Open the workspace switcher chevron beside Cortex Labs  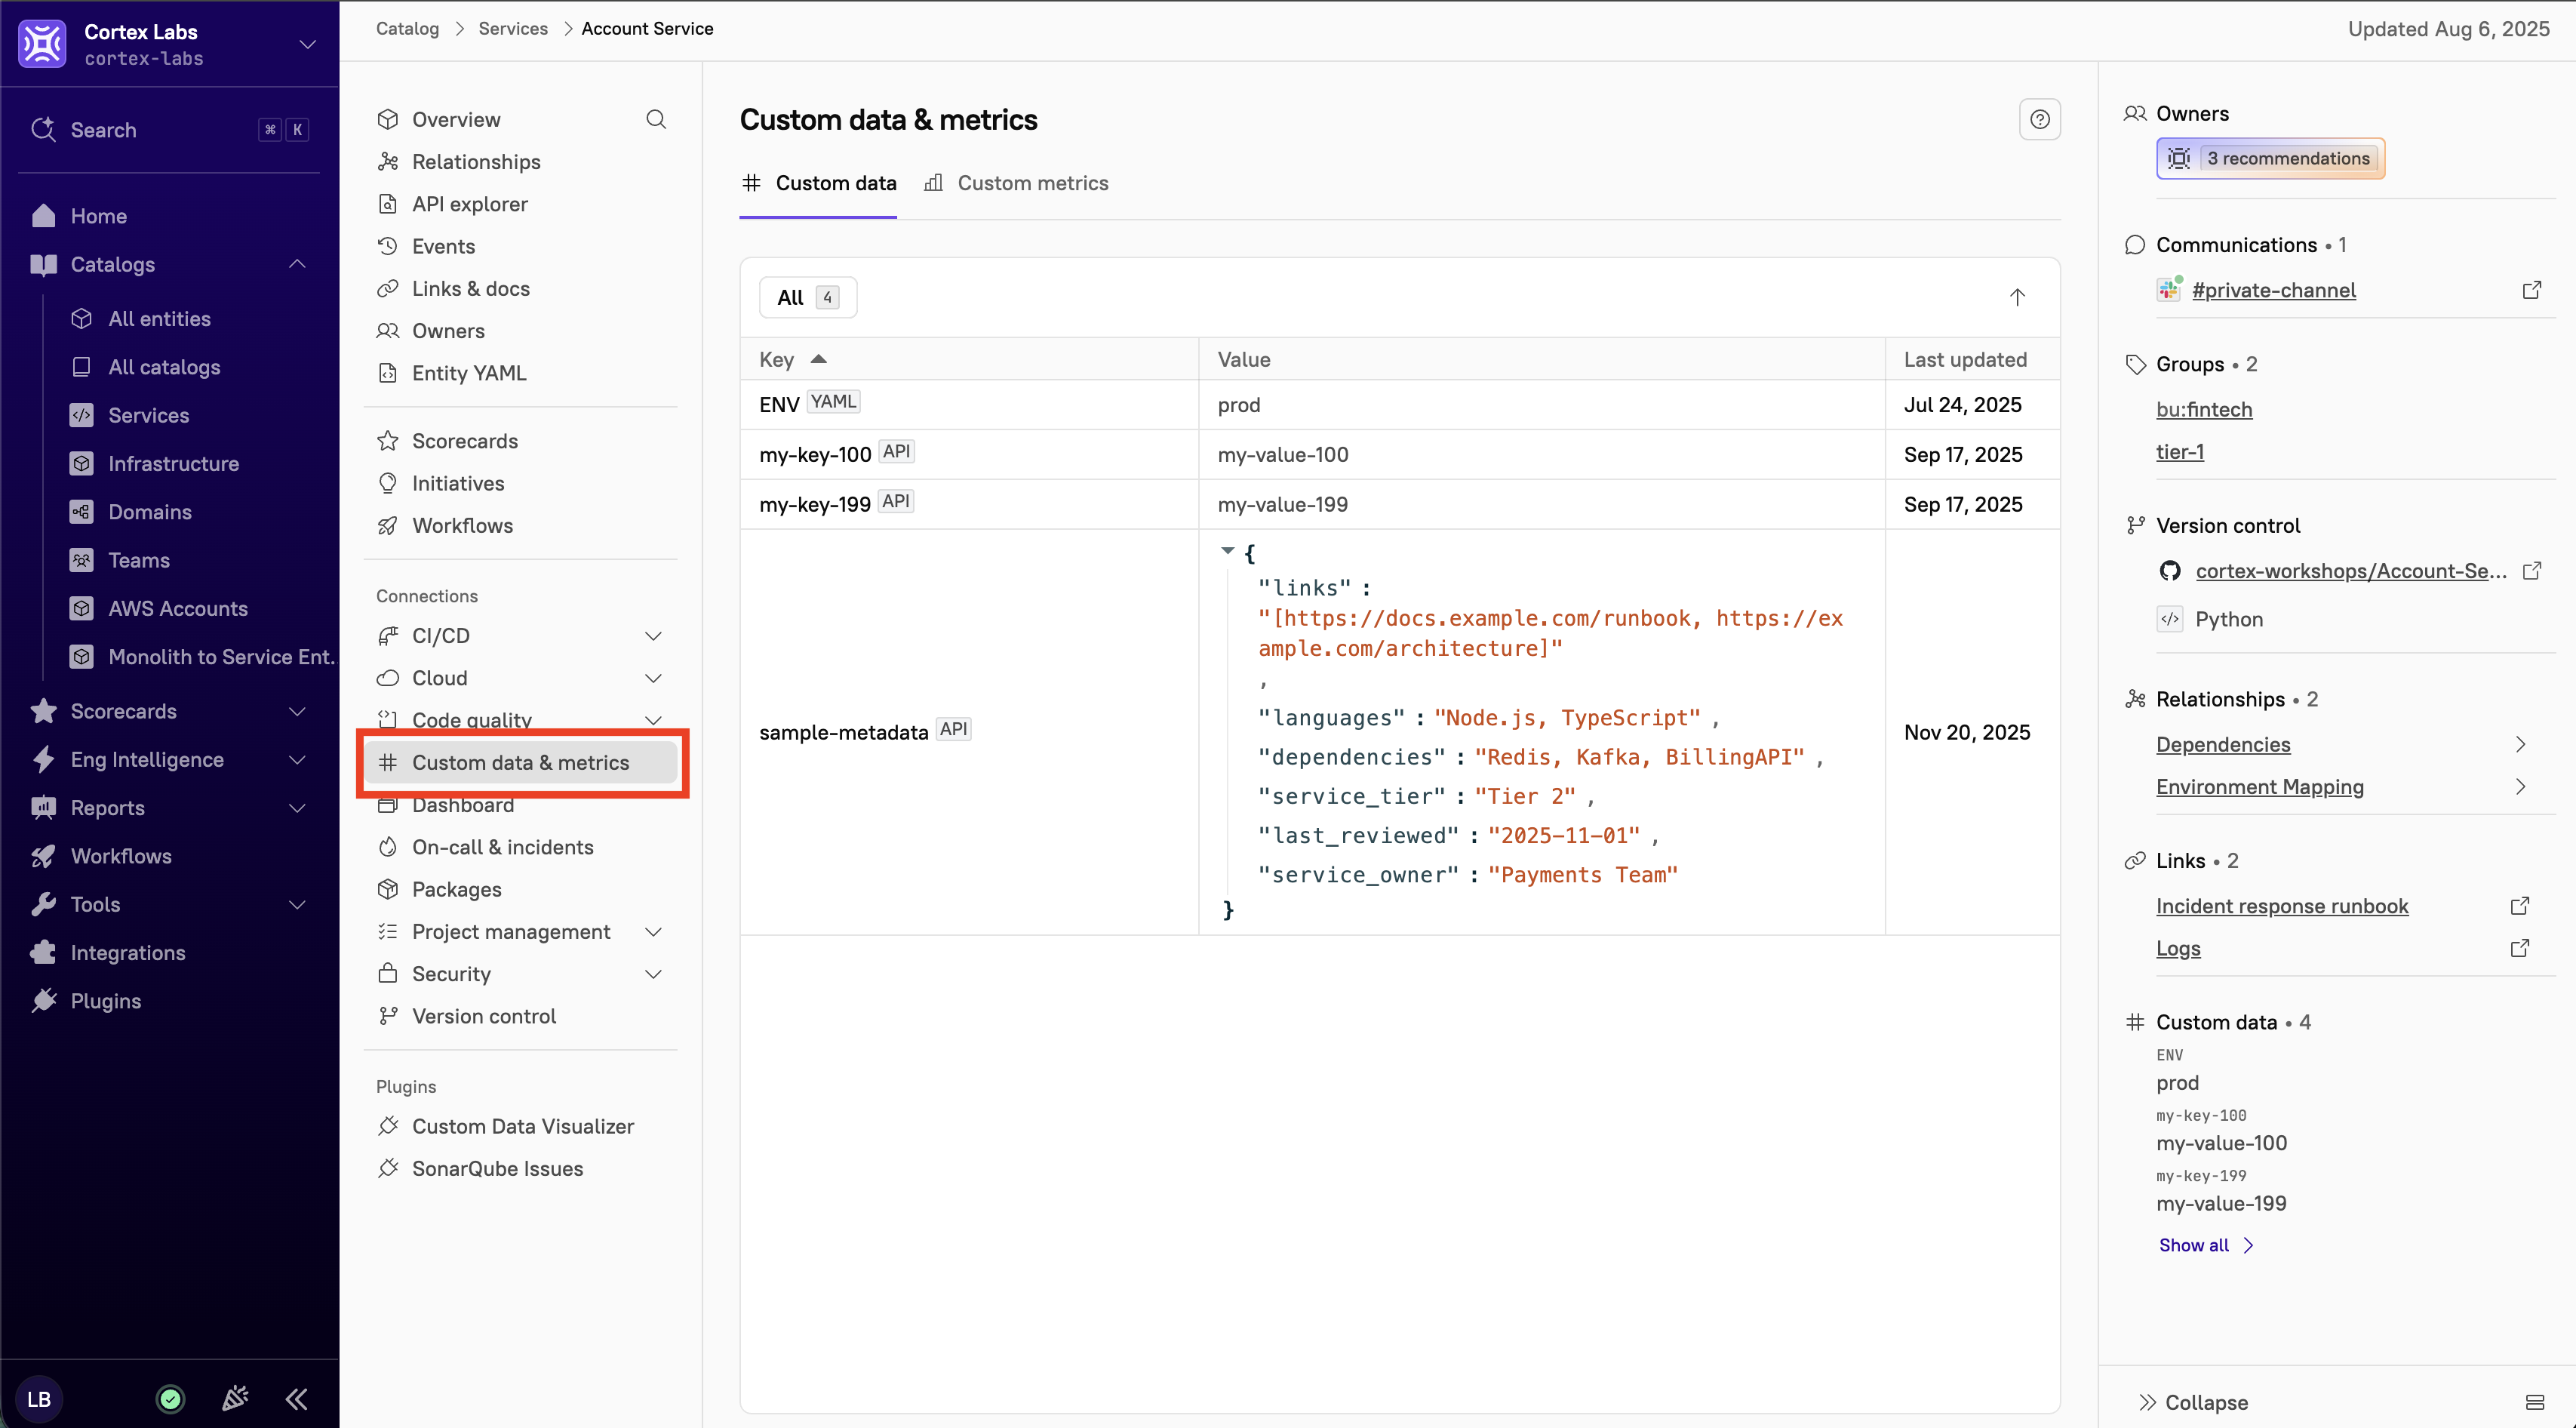coord(308,44)
